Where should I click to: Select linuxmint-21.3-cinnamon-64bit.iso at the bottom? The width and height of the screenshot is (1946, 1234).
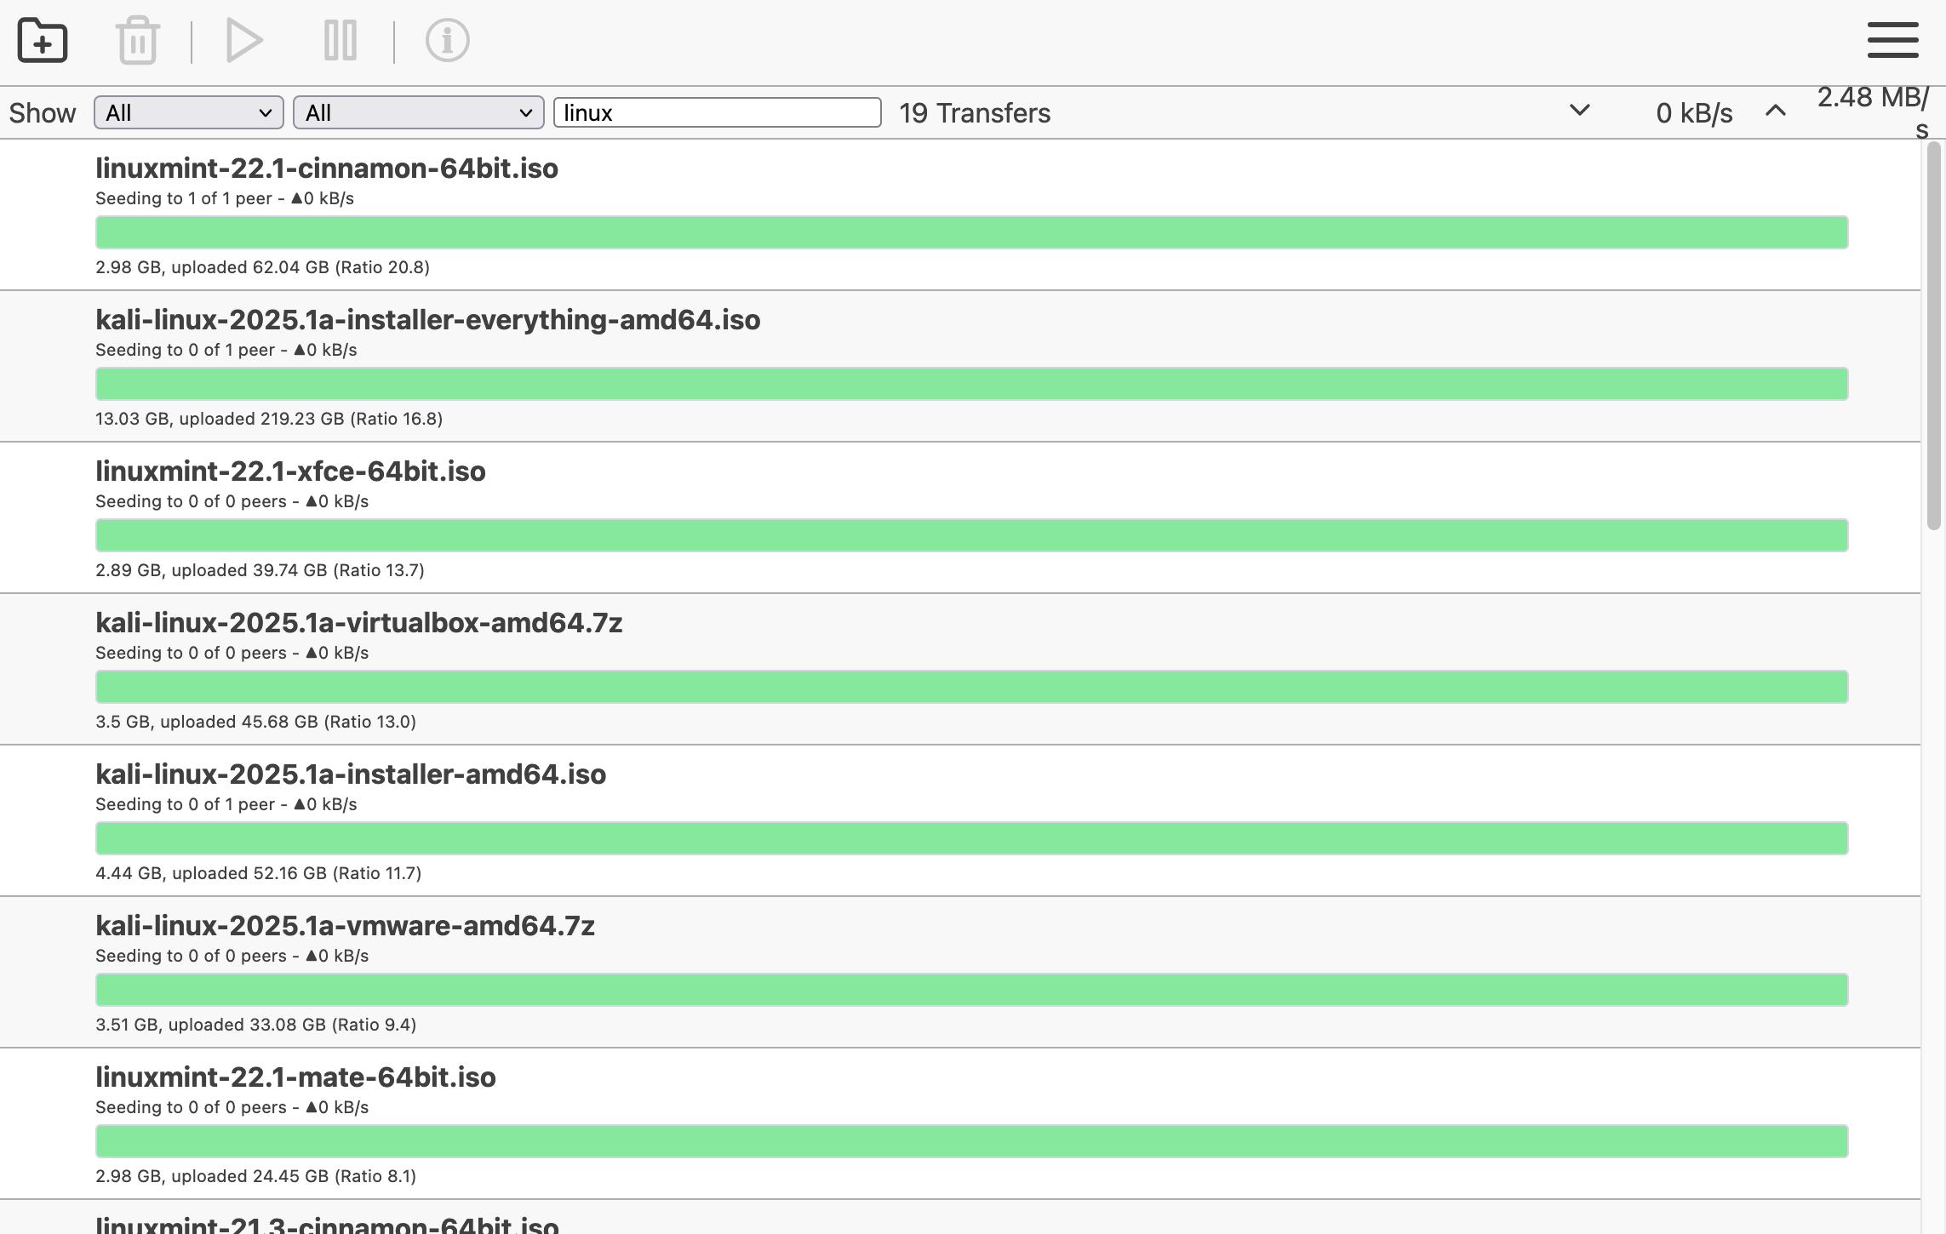[x=327, y=1224]
